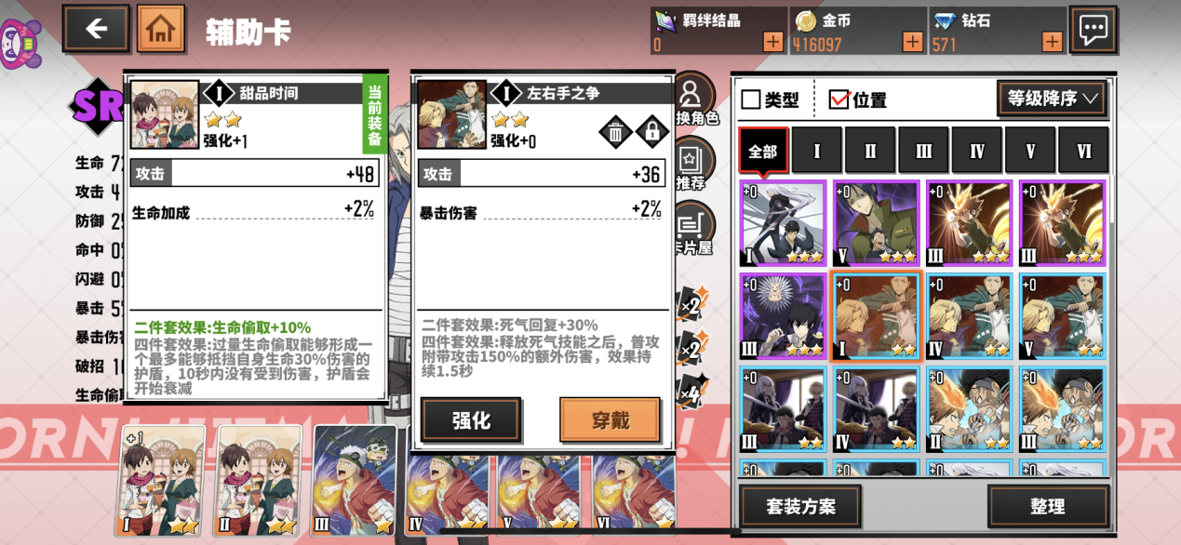Viewport: 1181px width, 545px height.
Task: Tap the trash icon on 左右手之争 card
Action: pos(615,131)
